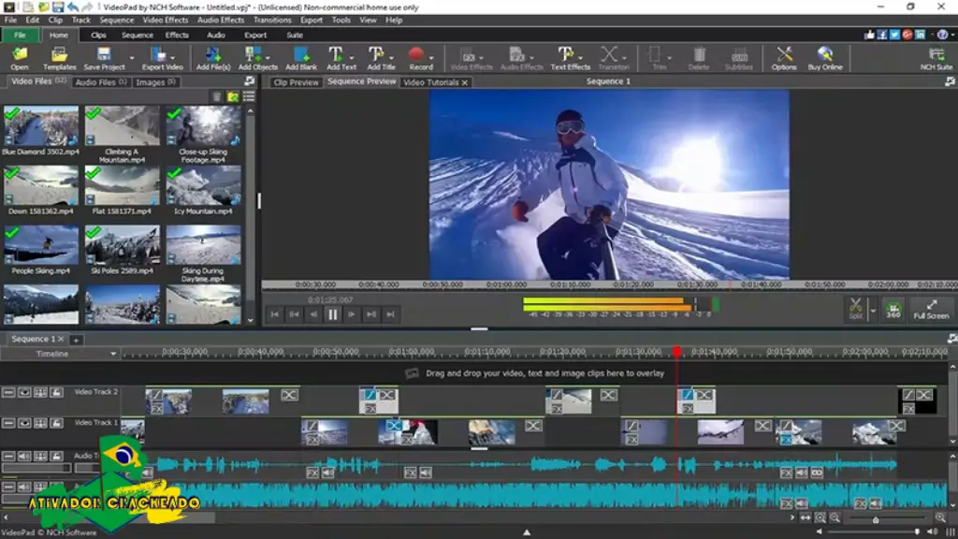Open Save Project dropdown arrow
Image resolution: width=958 pixels, height=539 pixels.
pos(132,58)
